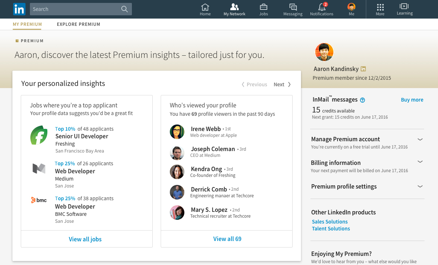Click the InMail help question icon
Screen dimensions: 438x265
(363, 100)
